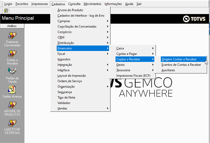Click the help question-mark toolbar icon
This screenshot has height=143, width=210.
[6, 11]
